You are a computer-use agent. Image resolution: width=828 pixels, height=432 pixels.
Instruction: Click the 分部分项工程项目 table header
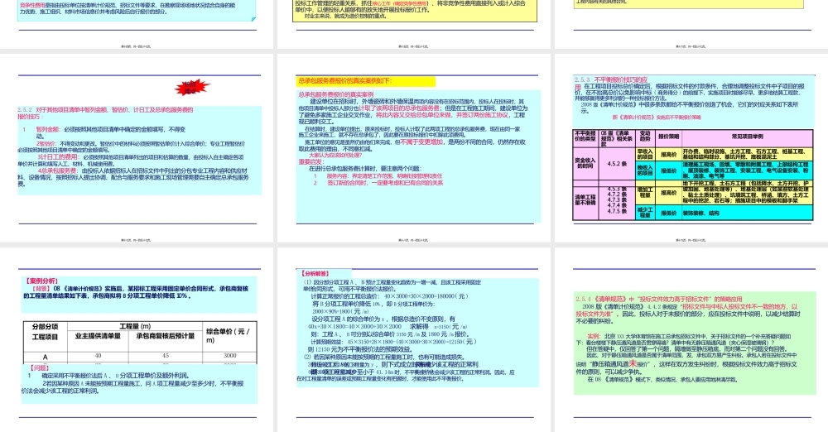click(46, 331)
